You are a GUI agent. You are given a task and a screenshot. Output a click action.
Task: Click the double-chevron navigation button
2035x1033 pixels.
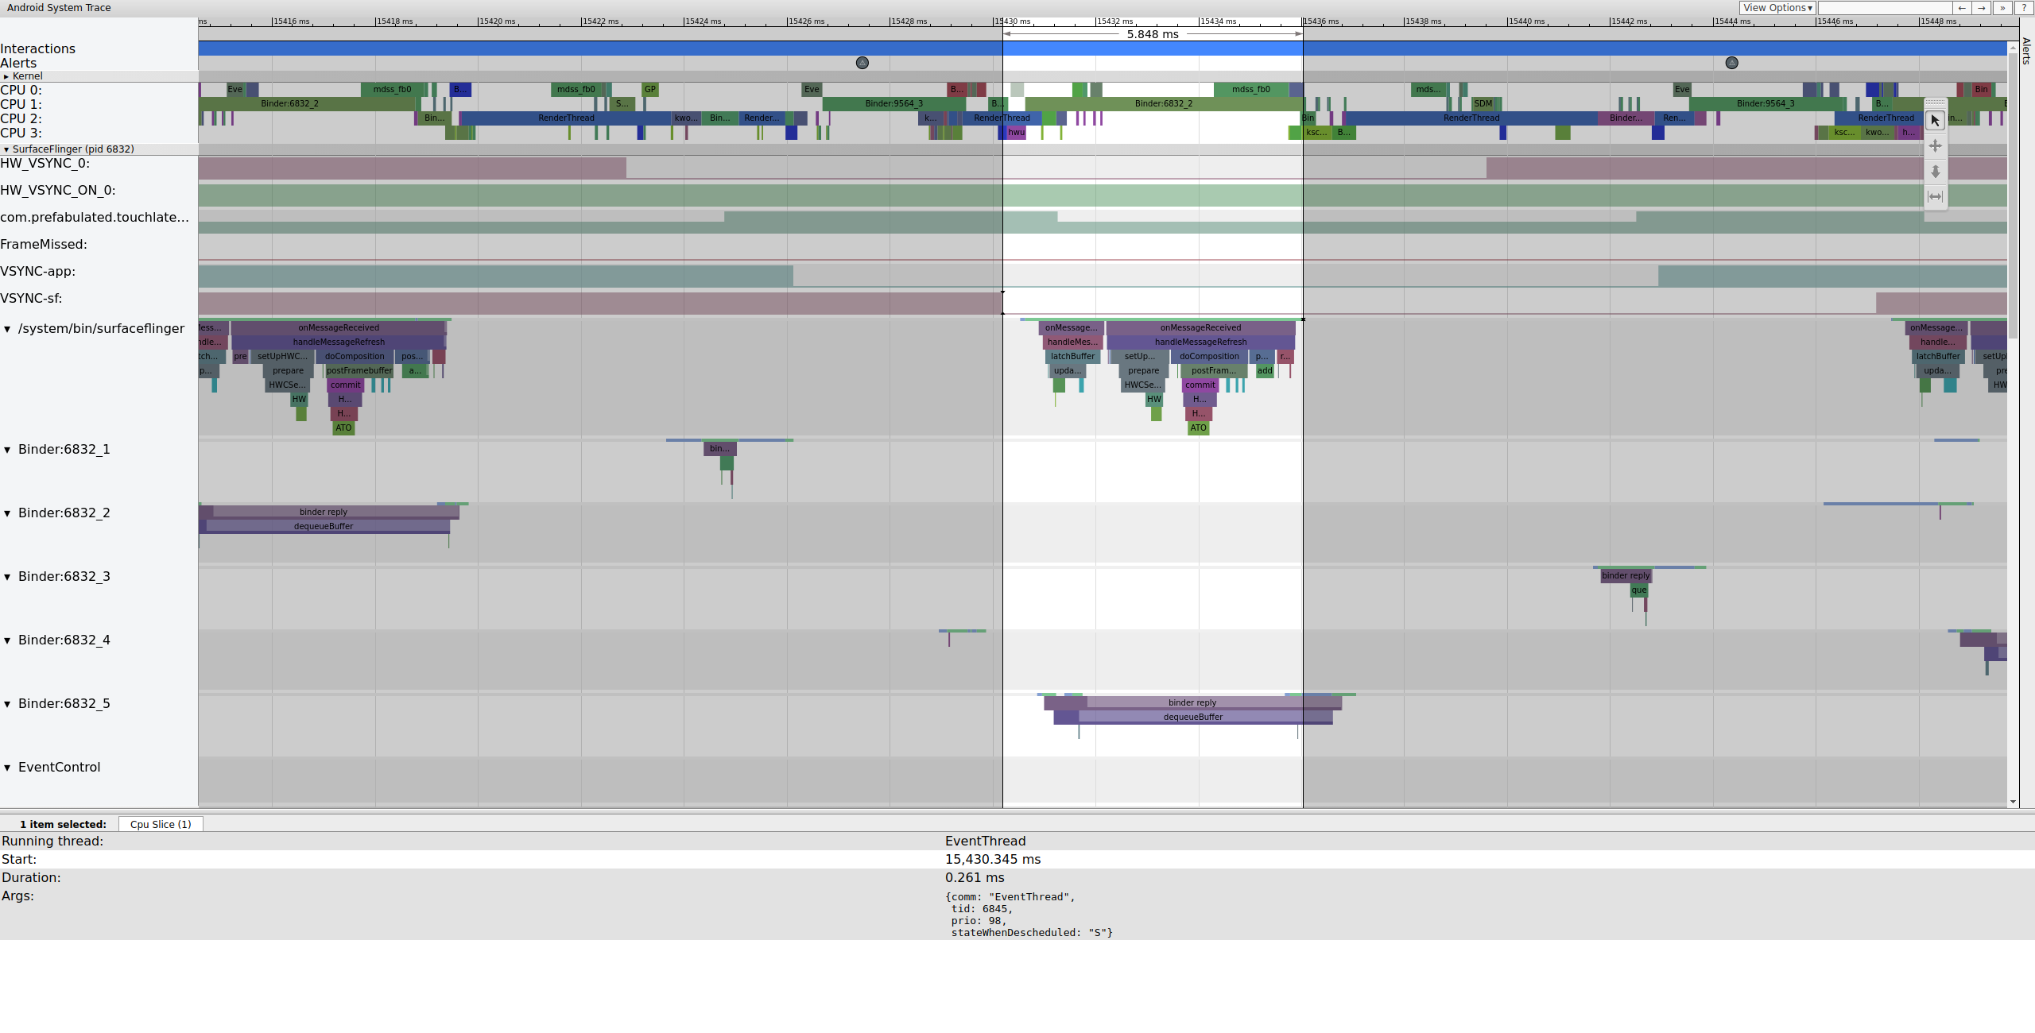[2000, 8]
